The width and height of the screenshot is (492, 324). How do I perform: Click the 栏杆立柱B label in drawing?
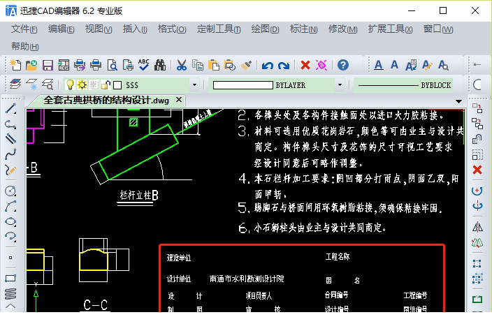tap(139, 196)
